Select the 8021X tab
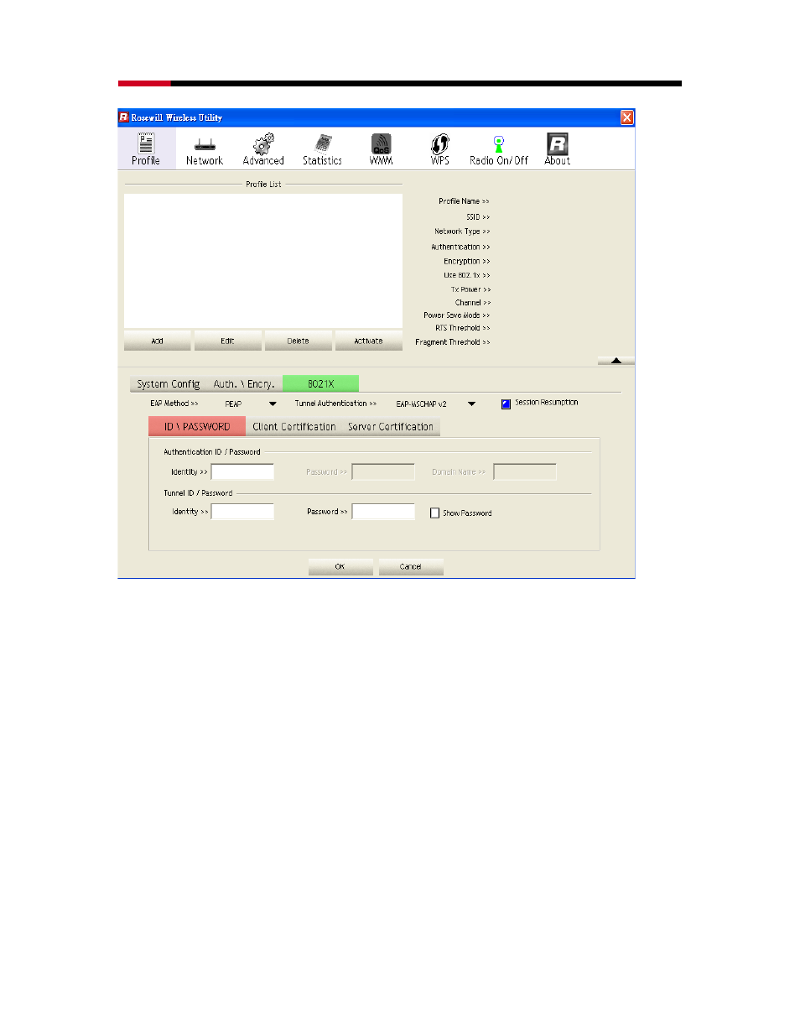The image size is (800, 1036). click(320, 383)
